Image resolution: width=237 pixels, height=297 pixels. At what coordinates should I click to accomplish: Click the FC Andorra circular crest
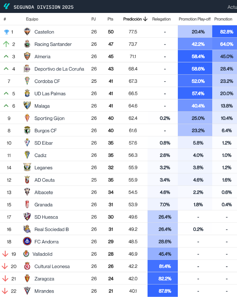tap(27, 241)
